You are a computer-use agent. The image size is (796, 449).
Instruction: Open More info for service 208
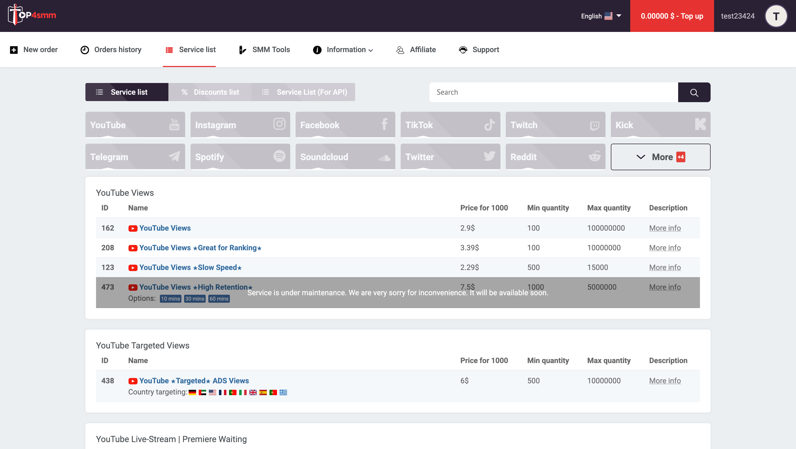click(x=664, y=248)
